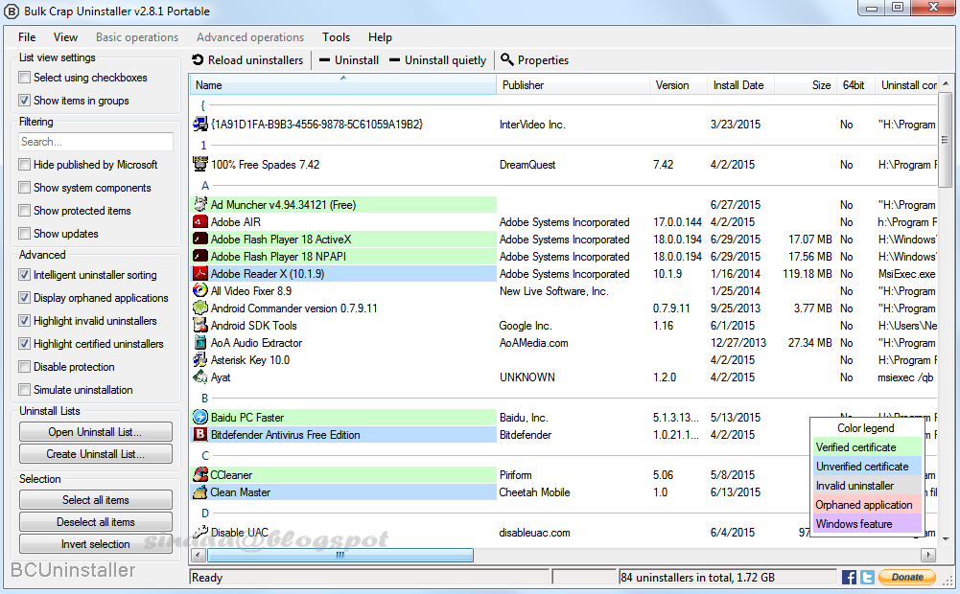The height and width of the screenshot is (594, 960).
Task: Click the Ayat app icon
Action: click(200, 377)
